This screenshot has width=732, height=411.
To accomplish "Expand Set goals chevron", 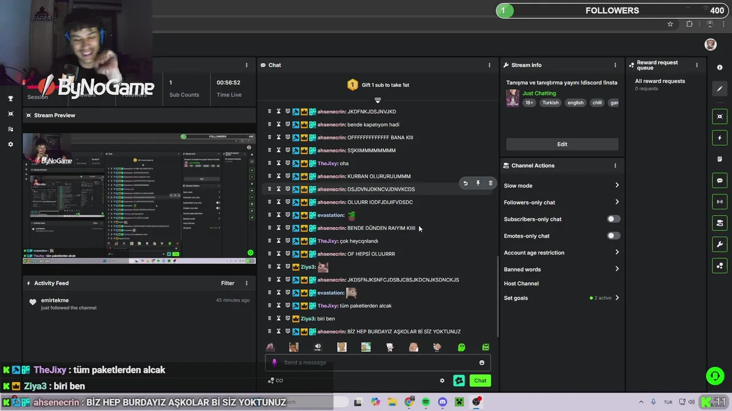I will coord(616,298).
